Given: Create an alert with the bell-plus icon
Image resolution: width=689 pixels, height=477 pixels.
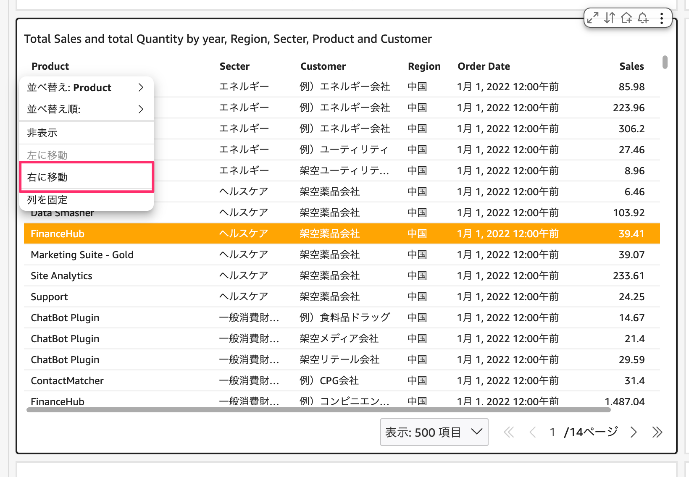Looking at the screenshot, I should pyautogui.click(x=643, y=18).
